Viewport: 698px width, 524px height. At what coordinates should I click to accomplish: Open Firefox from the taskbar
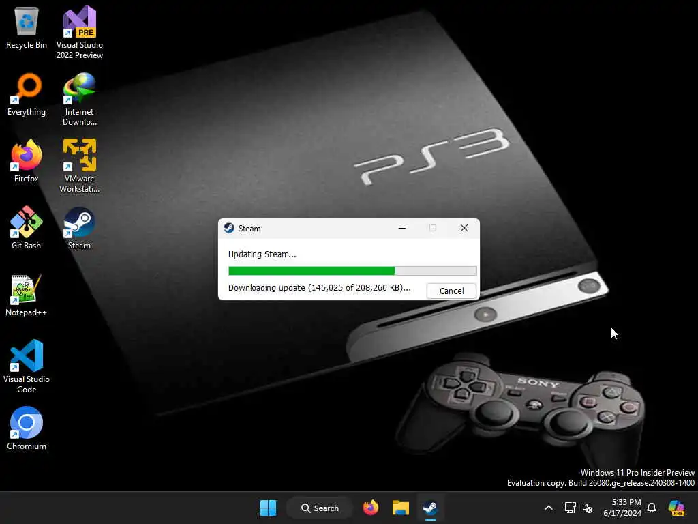370,508
